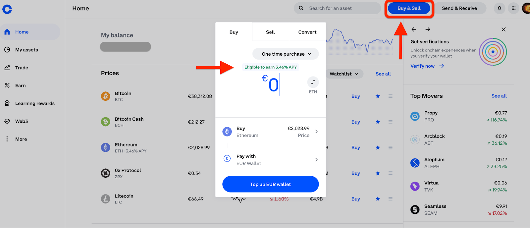Open the Home sidebar item
Image resolution: width=530 pixels, height=228 pixels.
(30, 32)
